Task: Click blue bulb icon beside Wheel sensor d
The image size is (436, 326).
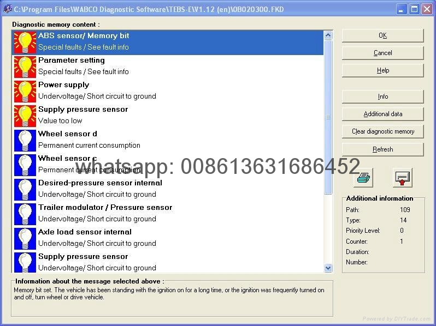Action: pyautogui.click(x=25, y=140)
